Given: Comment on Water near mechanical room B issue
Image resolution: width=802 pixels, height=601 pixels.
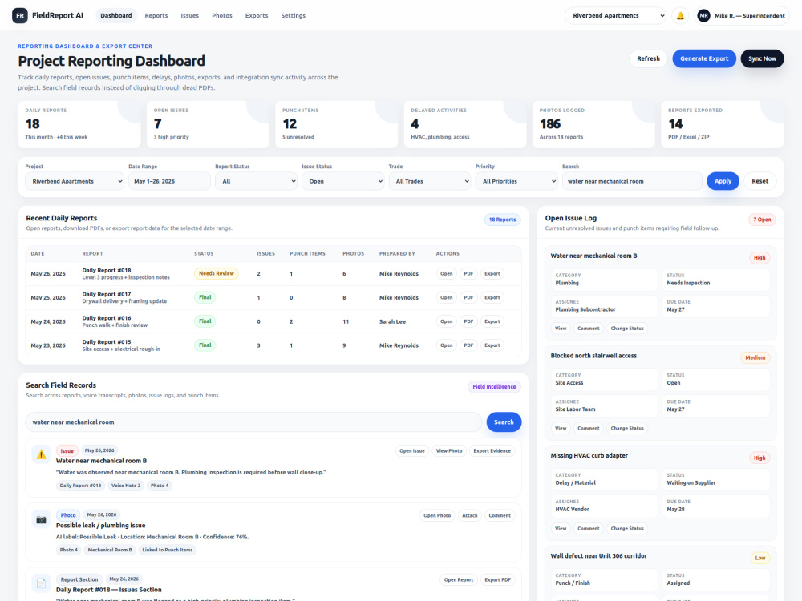Looking at the screenshot, I should [588, 329].
